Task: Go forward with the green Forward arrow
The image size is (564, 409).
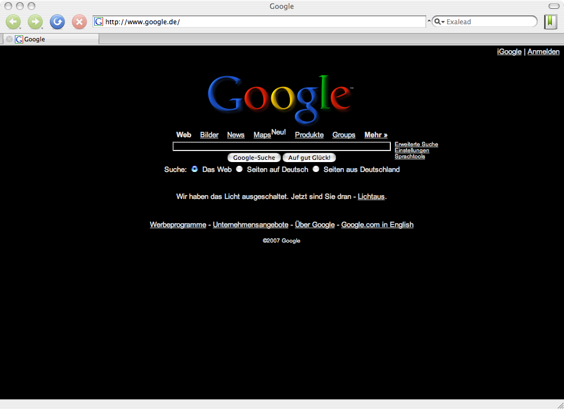Action: [35, 22]
